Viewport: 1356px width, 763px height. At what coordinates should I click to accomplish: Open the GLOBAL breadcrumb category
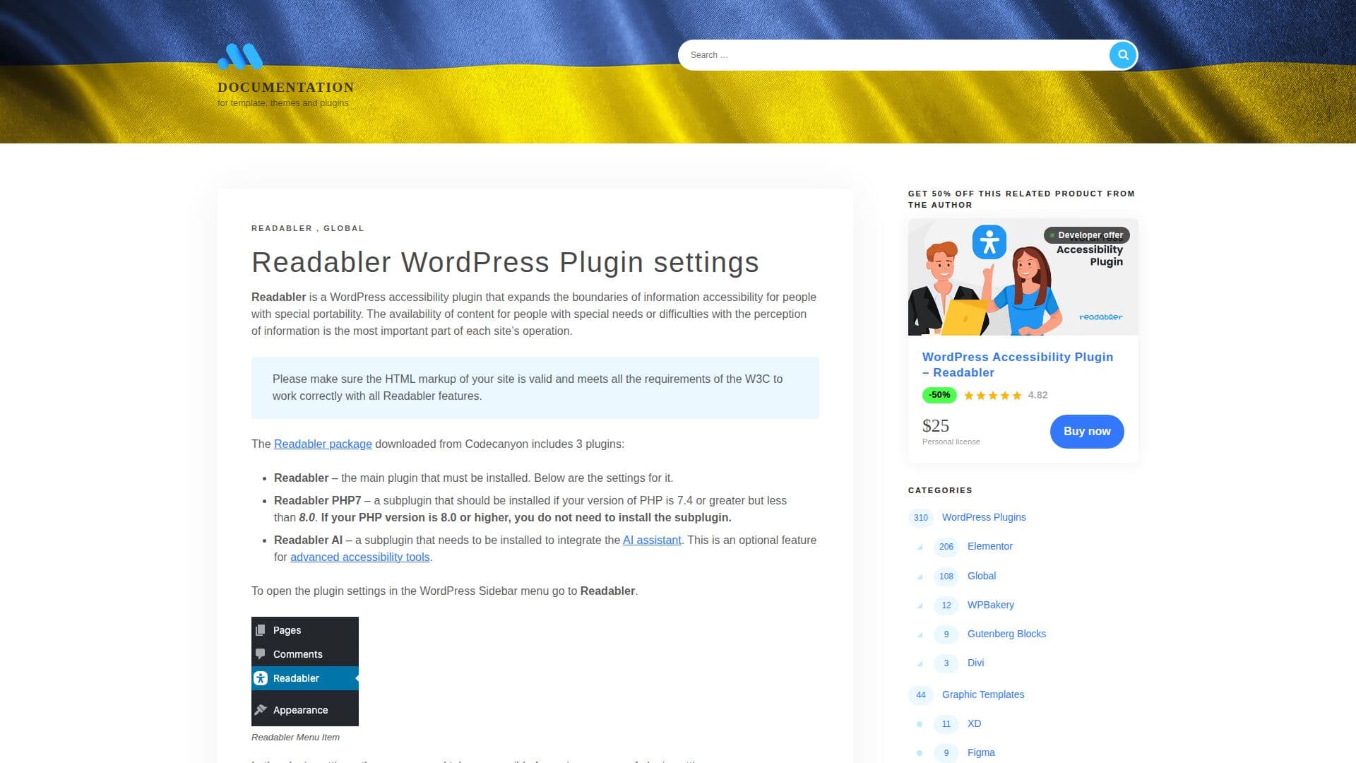point(344,228)
